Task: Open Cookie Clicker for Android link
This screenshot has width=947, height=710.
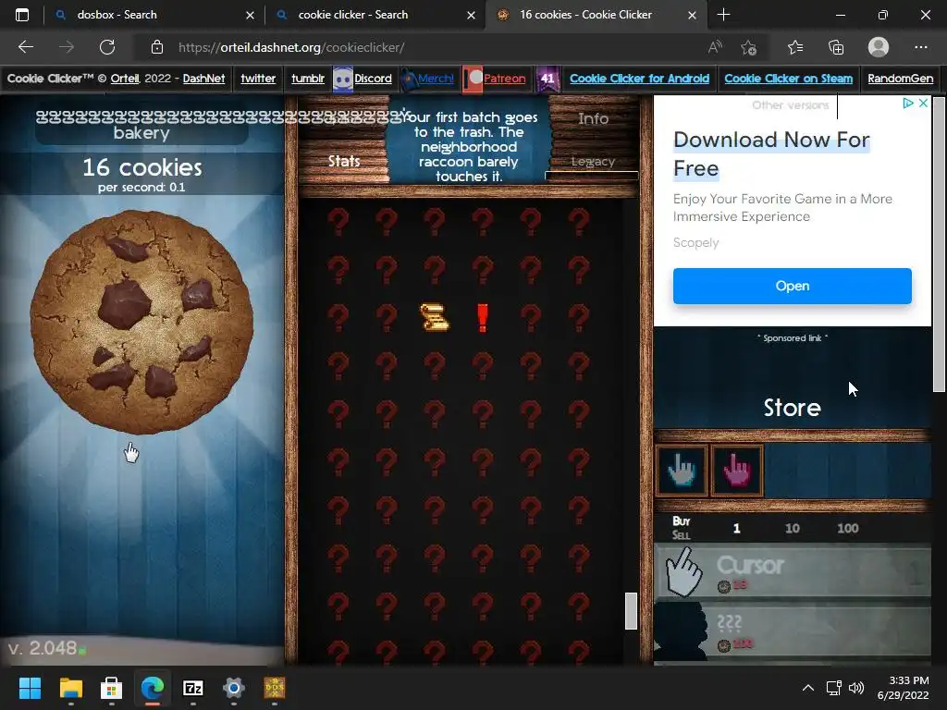Action: 639,79
